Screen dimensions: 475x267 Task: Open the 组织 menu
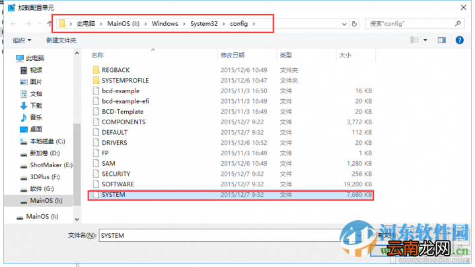[x=22, y=40]
